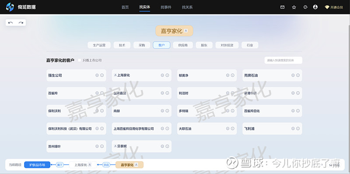
Task: Select the 技术 category tab
Action: [122, 45]
